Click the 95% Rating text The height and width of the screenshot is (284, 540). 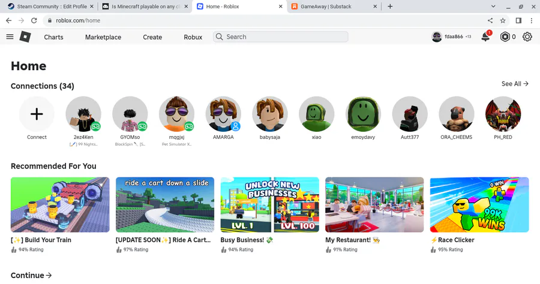point(451,250)
